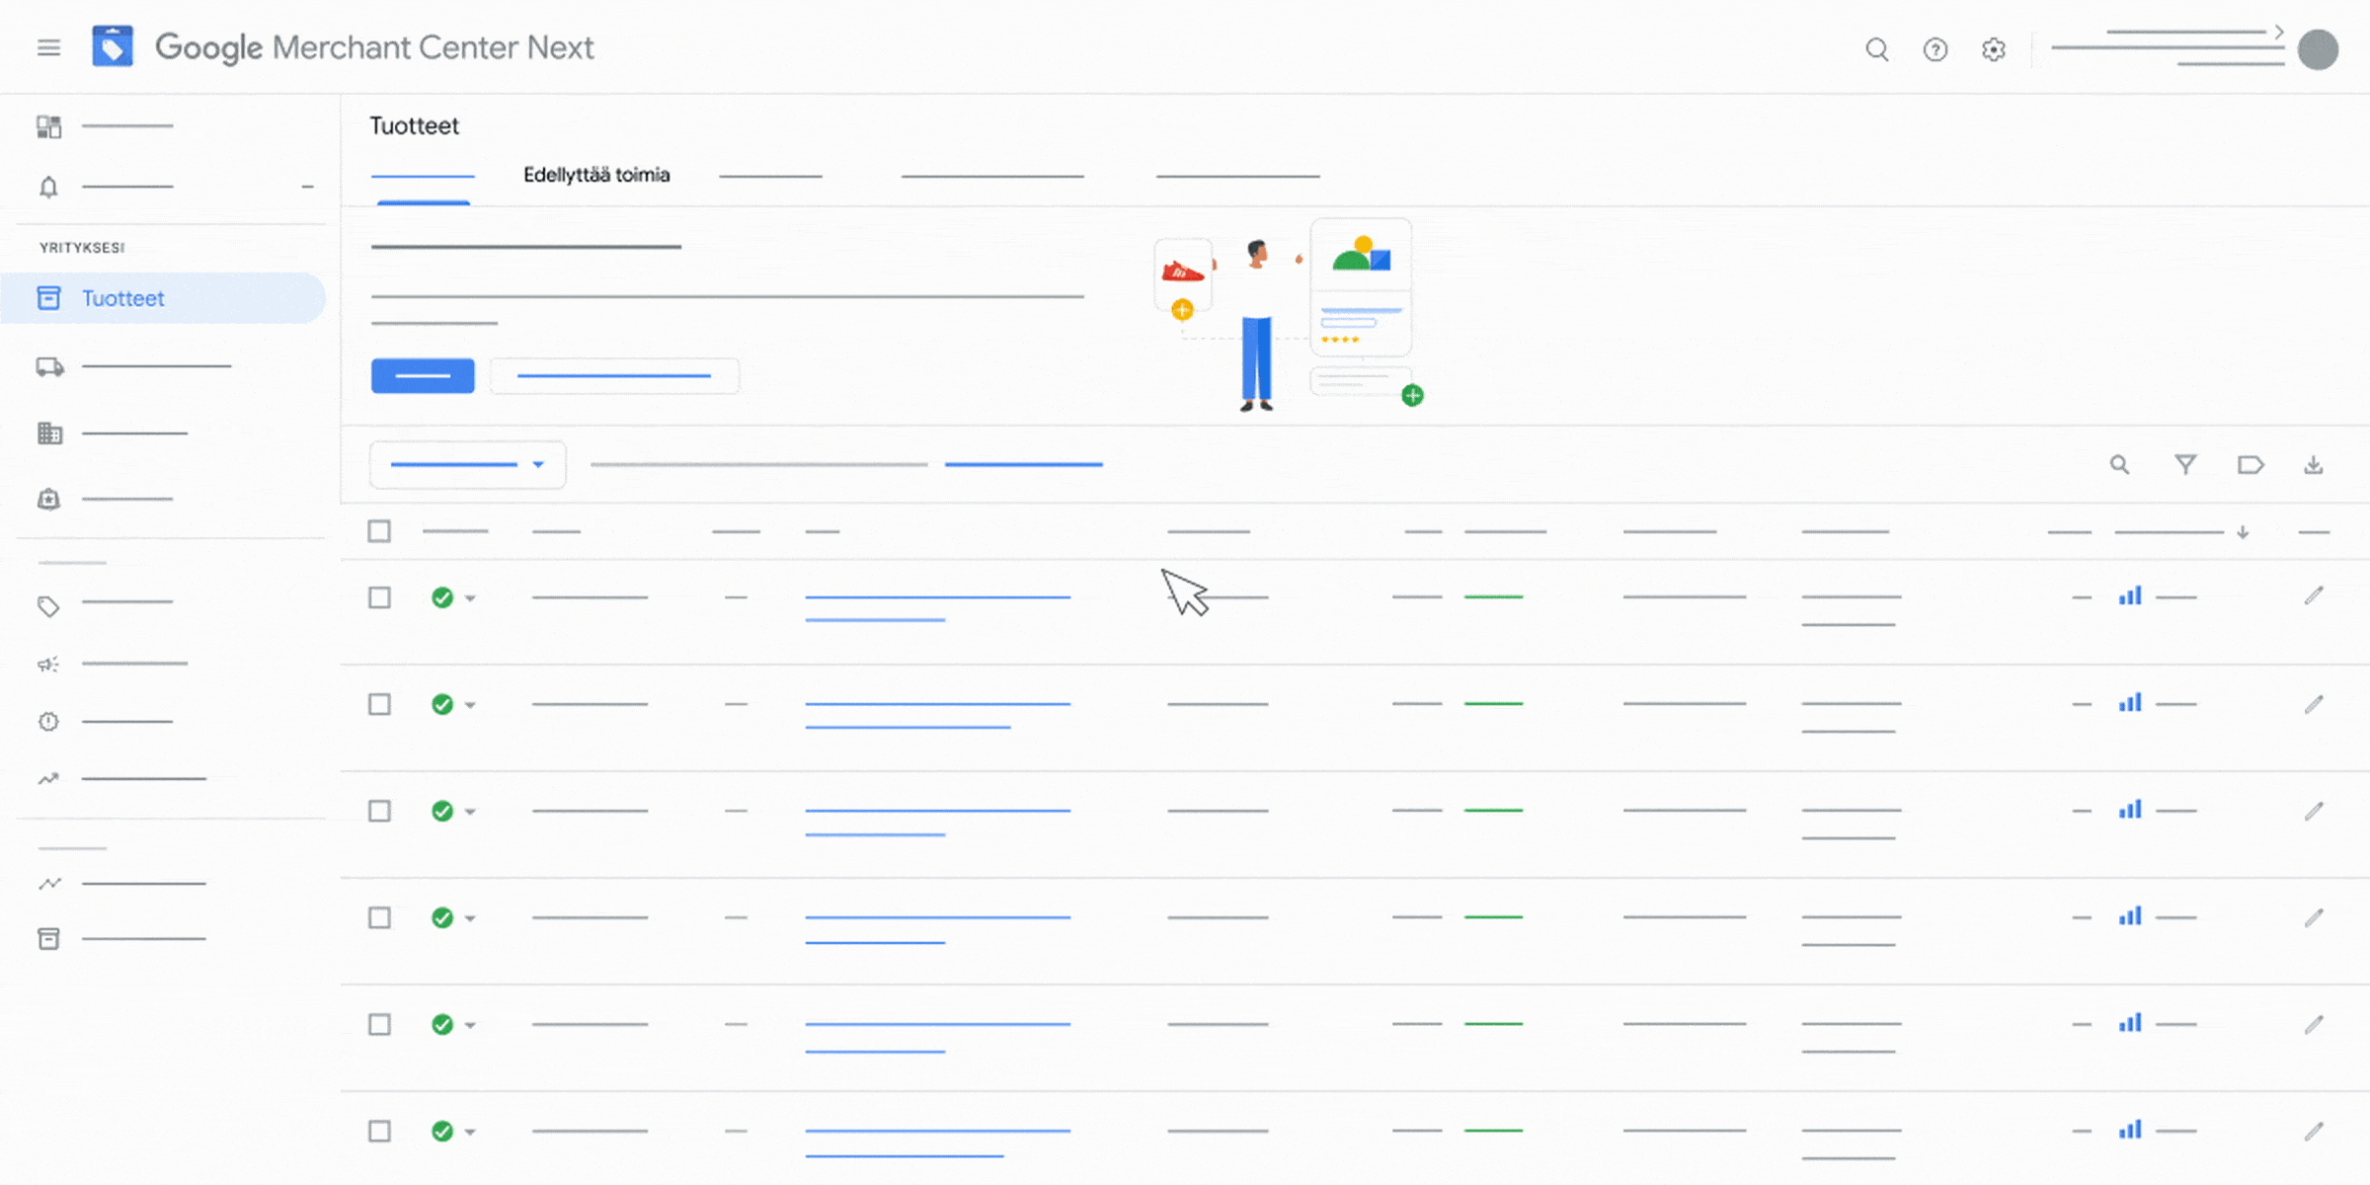Open the first product's title link
The image size is (2370, 1185).
[936, 597]
